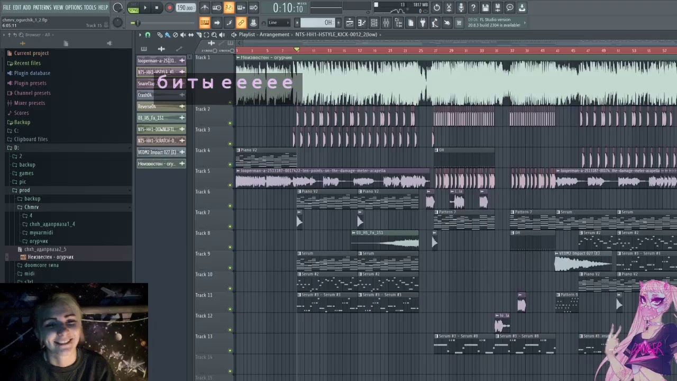The height and width of the screenshot is (381, 677).
Task: Open the OH pattern selector dropdown
Action: (x=319, y=23)
